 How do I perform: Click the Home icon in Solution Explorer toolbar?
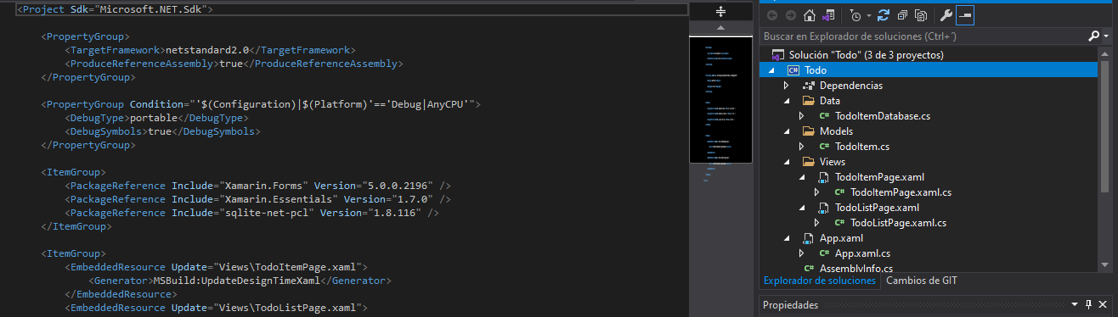810,15
